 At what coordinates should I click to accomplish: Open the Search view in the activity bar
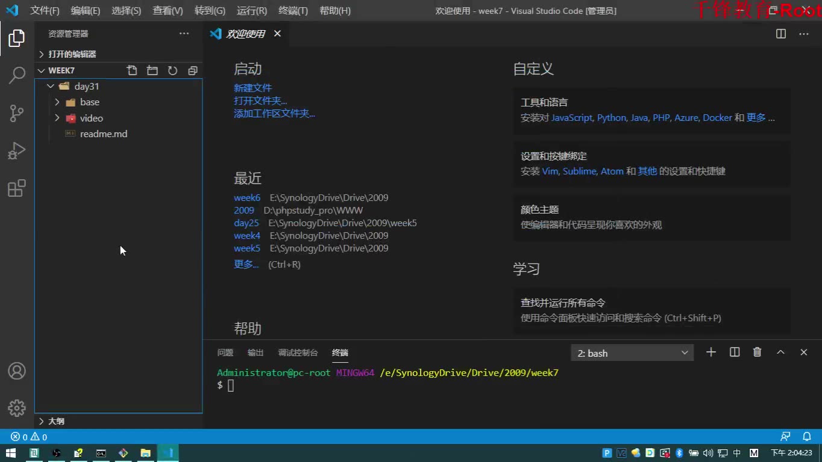16,75
